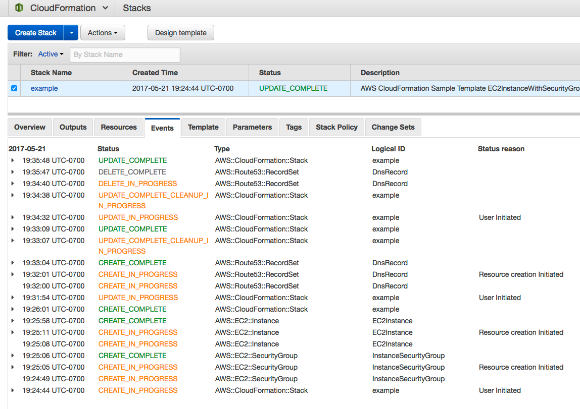The height and width of the screenshot is (409, 580).
Task: Click the 19:32:00 UTC-0700 timestamp
Action: click(x=53, y=286)
